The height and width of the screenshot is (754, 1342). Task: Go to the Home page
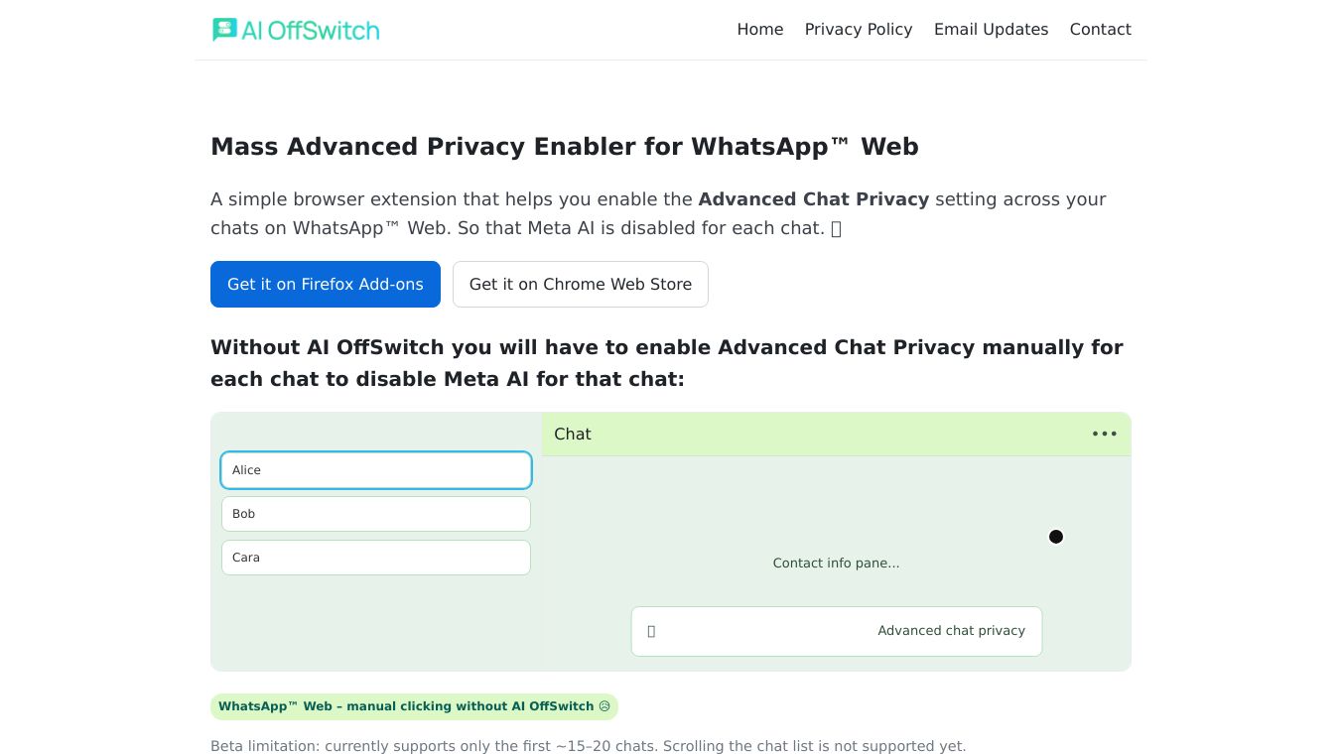point(759,30)
